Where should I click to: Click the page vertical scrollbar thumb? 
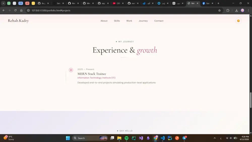pyautogui.click(x=250, y=100)
